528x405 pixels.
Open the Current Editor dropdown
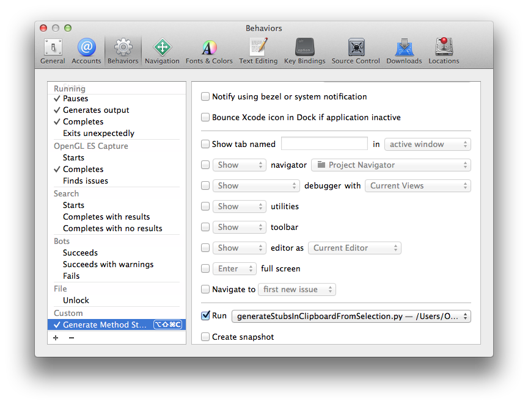[354, 248]
